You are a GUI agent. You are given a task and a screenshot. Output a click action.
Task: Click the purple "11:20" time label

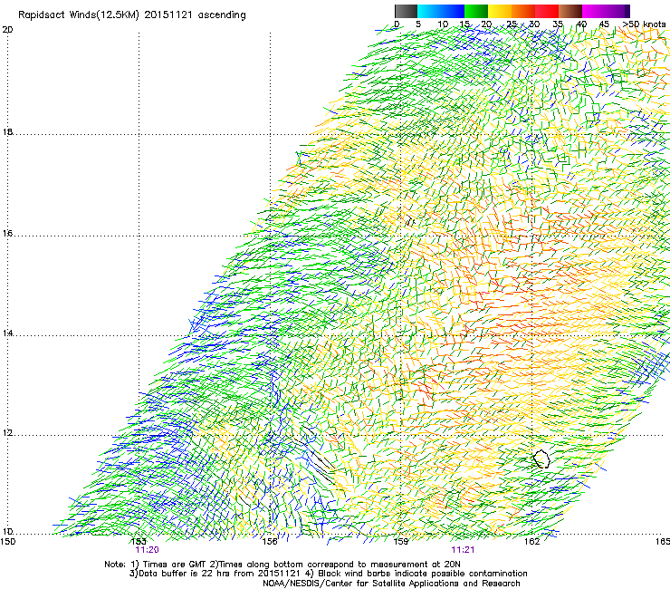[x=147, y=550]
